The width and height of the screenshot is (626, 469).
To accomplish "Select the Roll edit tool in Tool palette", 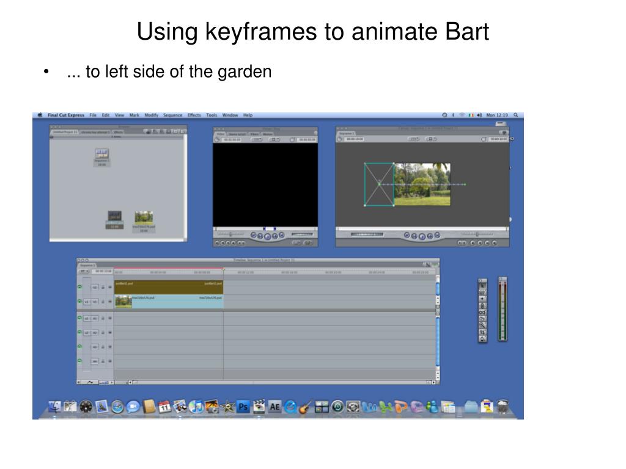I will (482, 305).
